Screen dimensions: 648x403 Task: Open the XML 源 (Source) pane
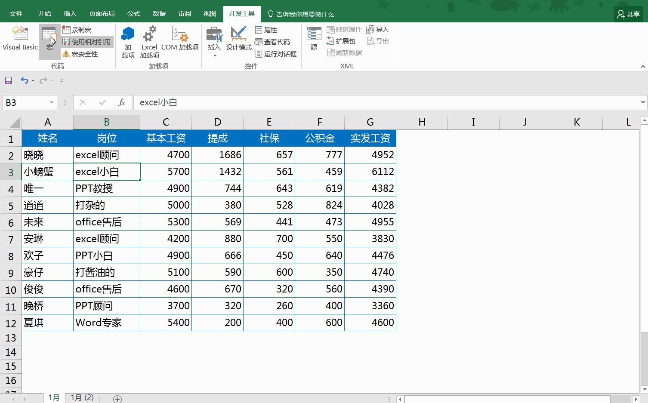(x=314, y=39)
